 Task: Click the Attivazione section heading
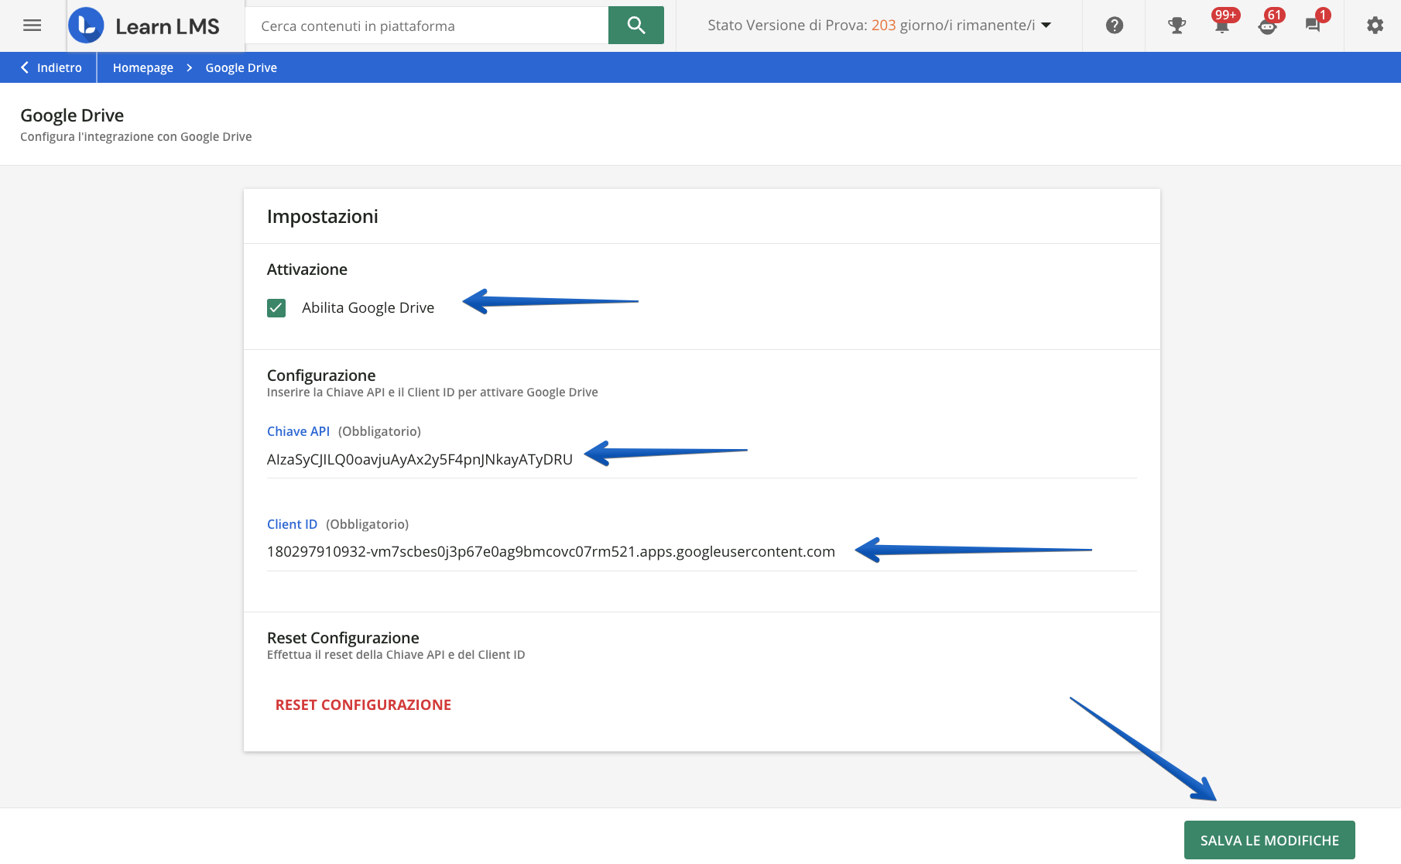(x=307, y=269)
